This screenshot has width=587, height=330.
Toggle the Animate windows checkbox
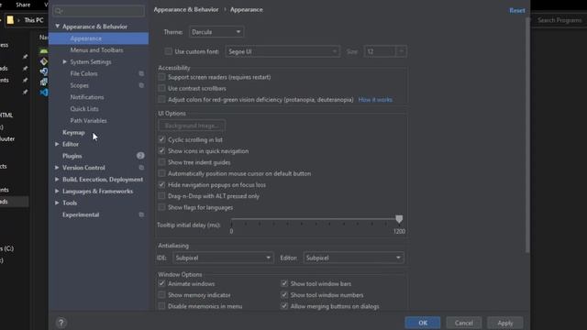[161, 283]
